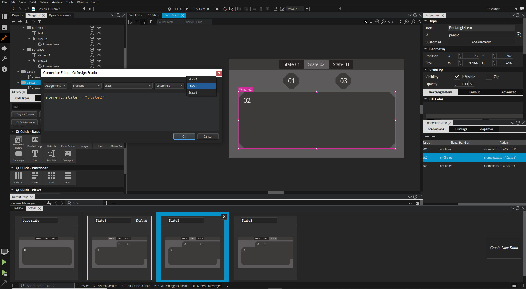Open the Help mode question mark icon
526x289 pixels.
pyautogui.click(x=4, y=69)
